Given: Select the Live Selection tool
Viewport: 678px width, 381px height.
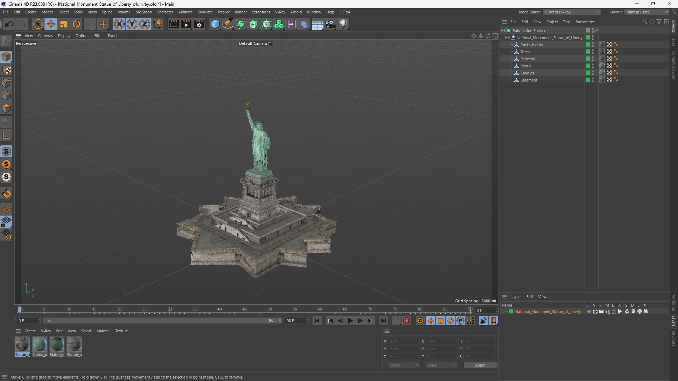Looking at the screenshot, I should pyautogui.click(x=38, y=24).
